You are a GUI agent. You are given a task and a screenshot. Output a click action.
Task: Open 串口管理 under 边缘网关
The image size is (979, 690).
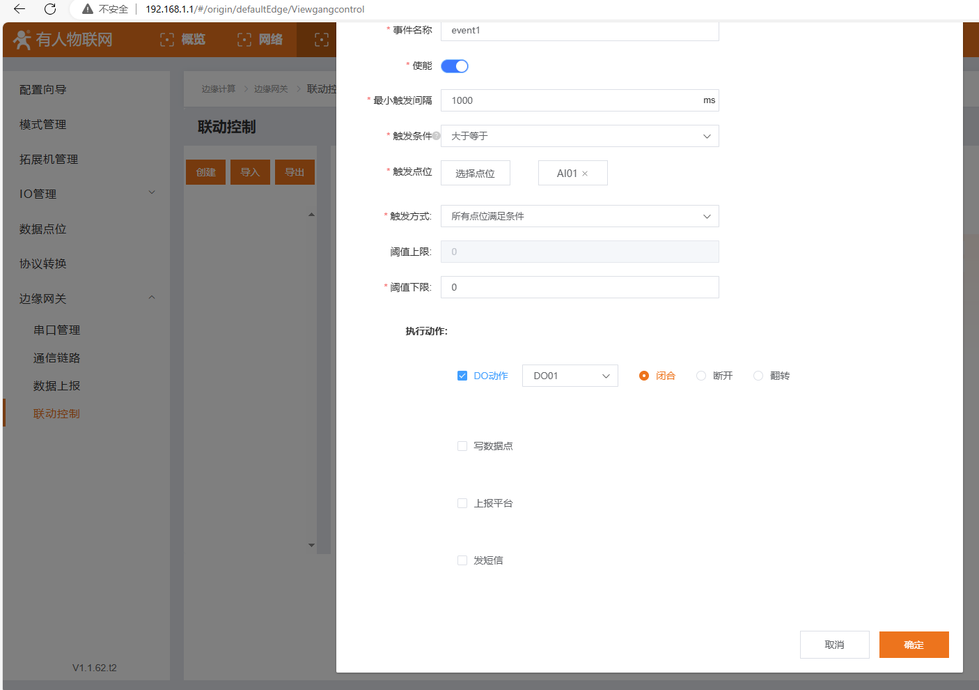click(x=57, y=330)
